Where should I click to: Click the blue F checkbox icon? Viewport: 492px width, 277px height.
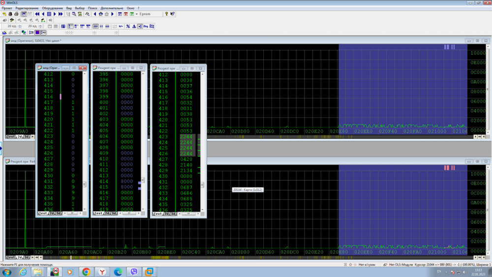[120, 14]
